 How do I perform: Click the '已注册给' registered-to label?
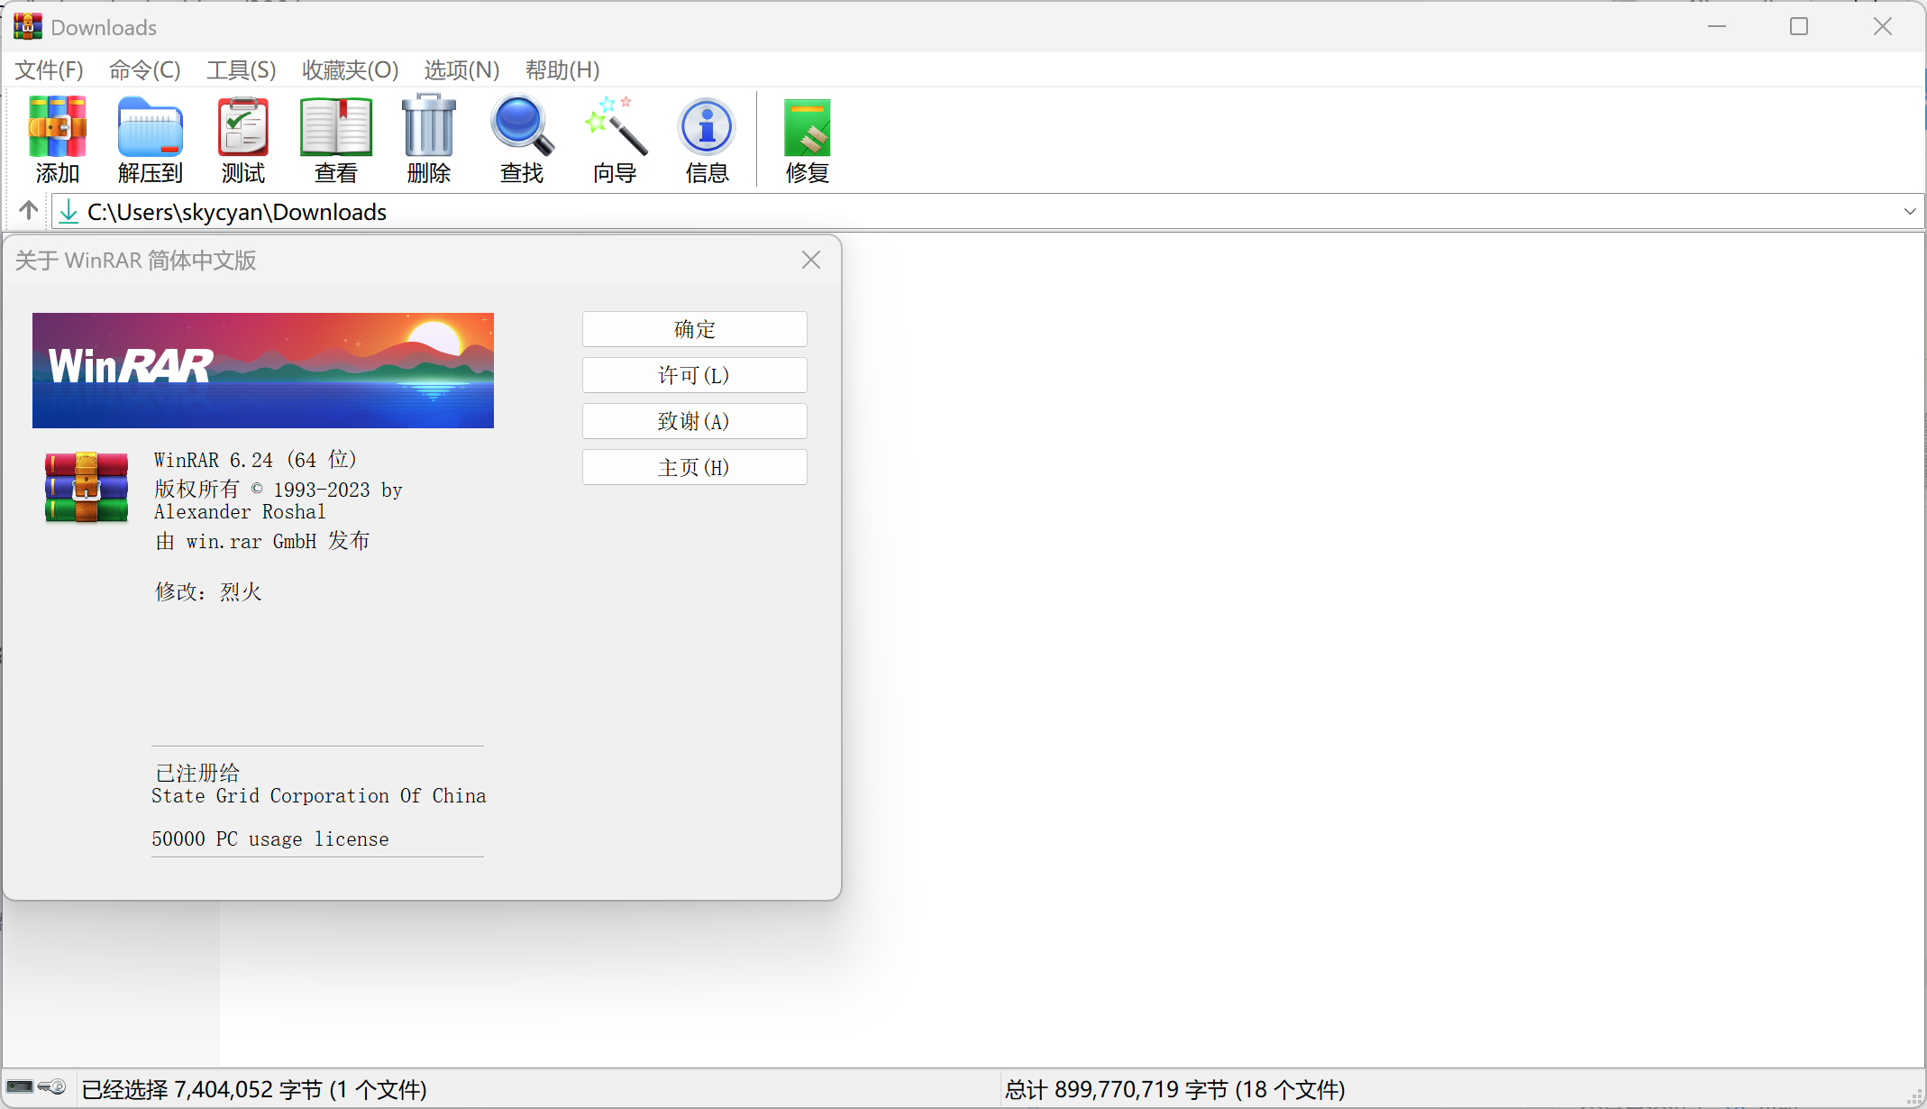click(197, 773)
